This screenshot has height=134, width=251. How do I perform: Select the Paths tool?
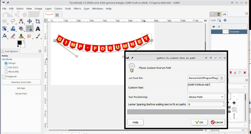click(29, 29)
